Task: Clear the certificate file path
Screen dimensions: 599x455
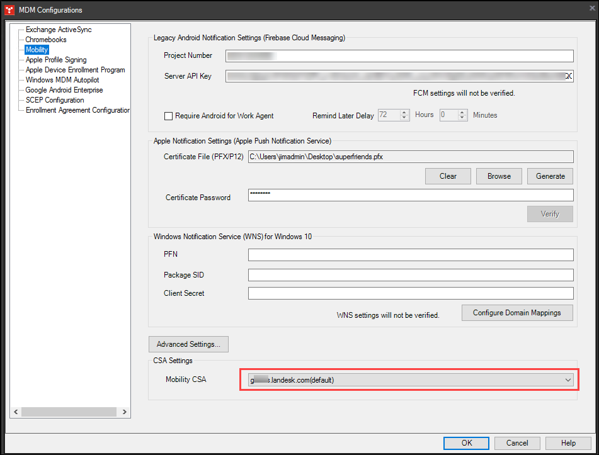Action: tap(448, 176)
